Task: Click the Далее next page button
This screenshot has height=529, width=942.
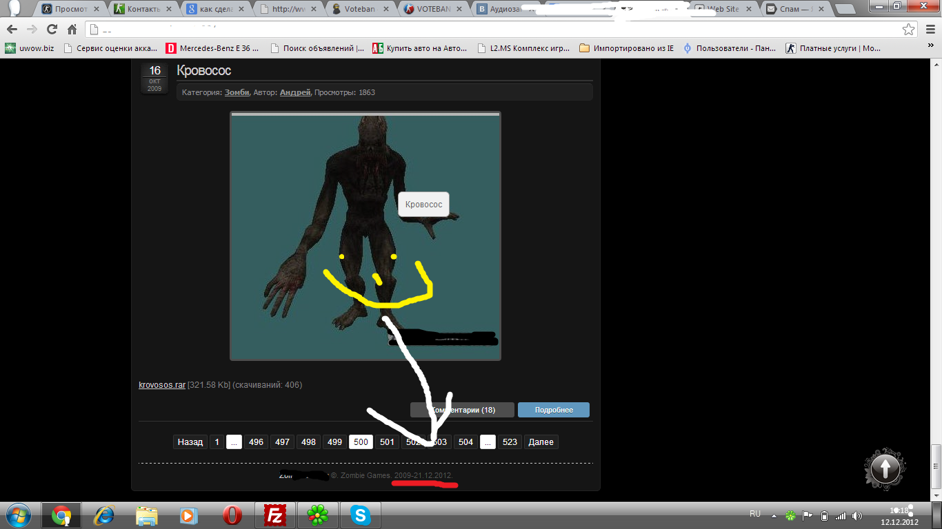Action: (x=541, y=442)
